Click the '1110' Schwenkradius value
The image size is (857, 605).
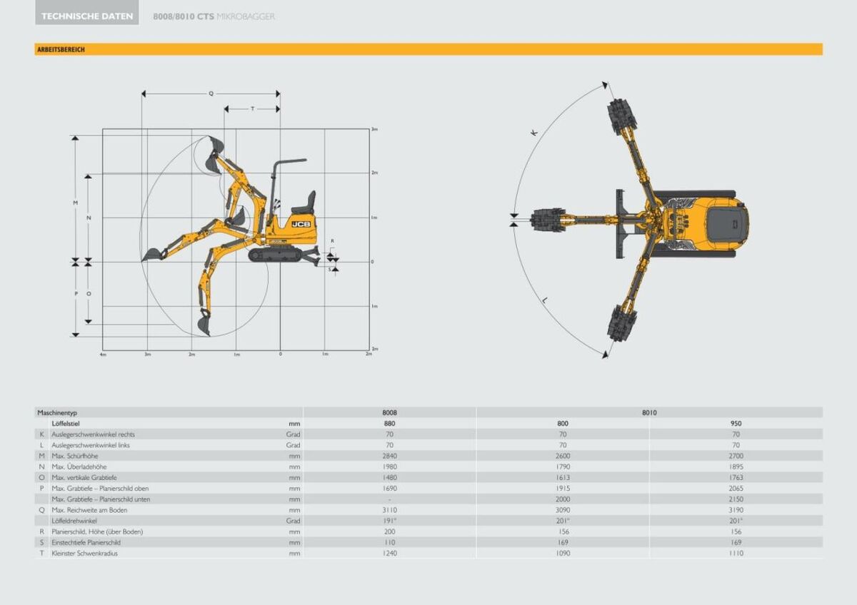point(736,553)
